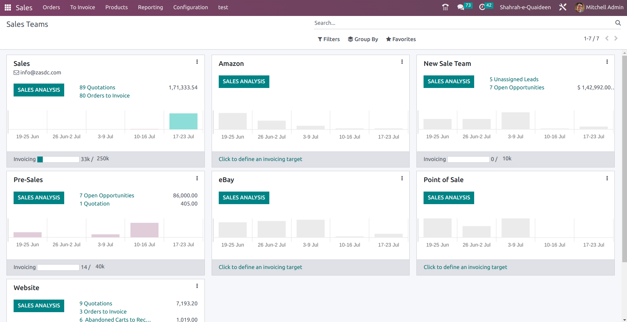Click Sales Analysis on the eBay card
The width and height of the screenshot is (627, 322).
tap(244, 198)
